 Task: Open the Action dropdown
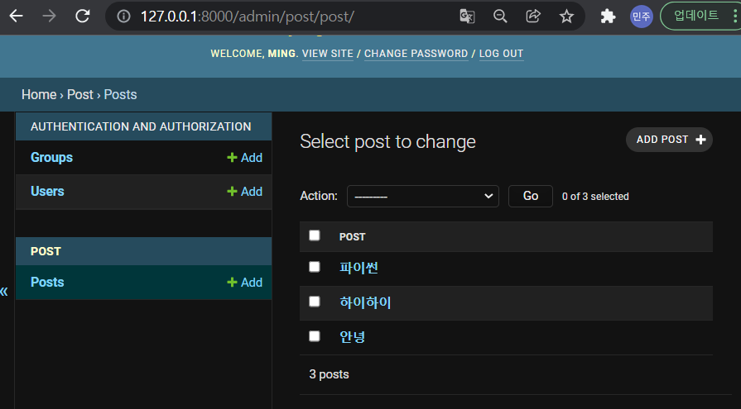tap(423, 197)
